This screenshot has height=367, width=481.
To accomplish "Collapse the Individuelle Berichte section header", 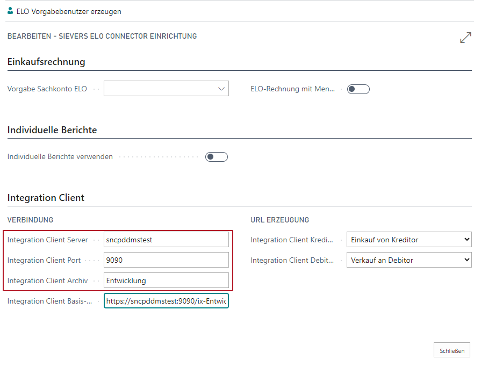I will 52,130.
